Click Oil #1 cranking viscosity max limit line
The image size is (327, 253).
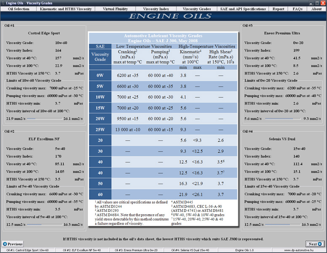point(45,88)
